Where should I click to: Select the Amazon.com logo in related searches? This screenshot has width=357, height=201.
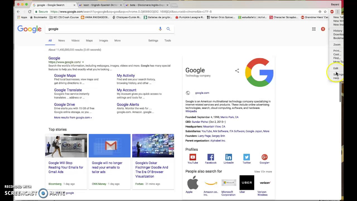[x=211, y=183]
